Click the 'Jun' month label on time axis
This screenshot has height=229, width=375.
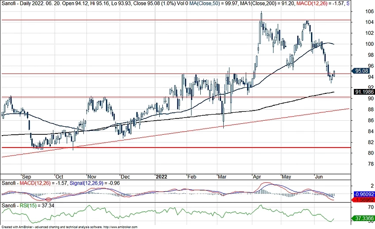pyautogui.click(x=319, y=177)
